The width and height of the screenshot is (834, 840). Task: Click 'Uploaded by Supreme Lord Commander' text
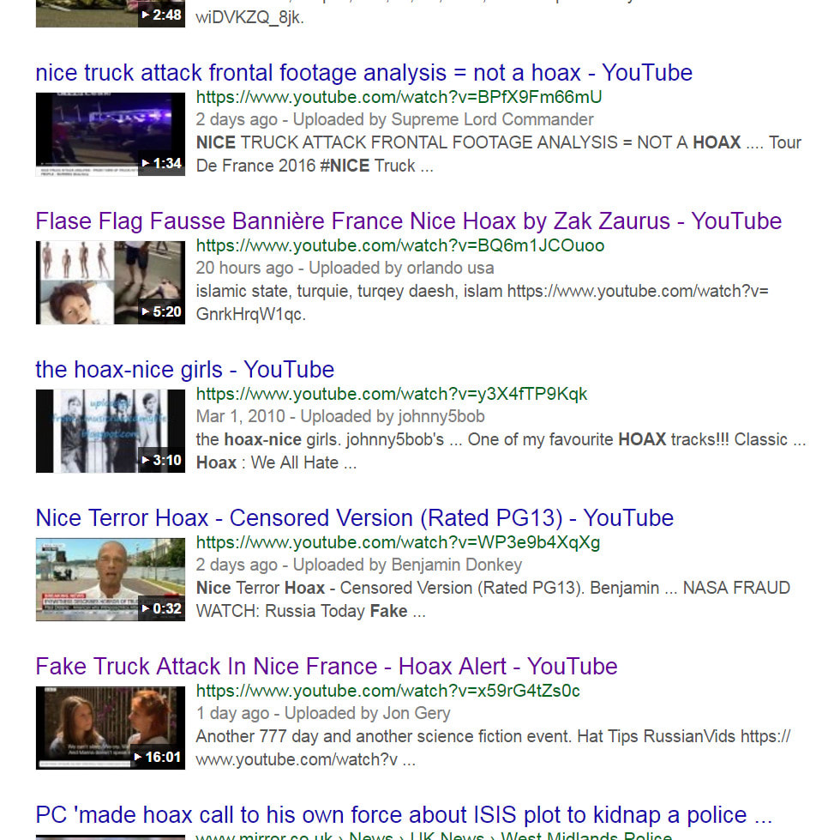(443, 119)
